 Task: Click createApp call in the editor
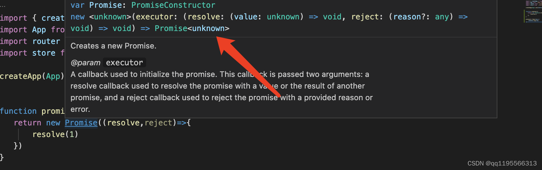(21, 76)
